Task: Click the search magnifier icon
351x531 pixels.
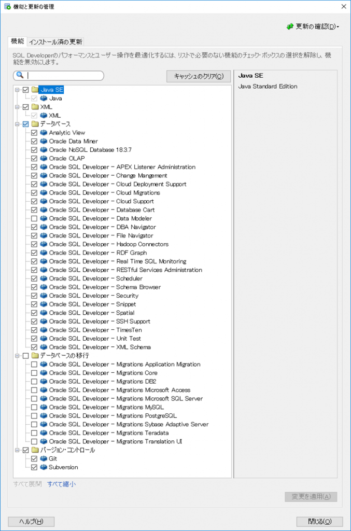Action: click(20, 75)
